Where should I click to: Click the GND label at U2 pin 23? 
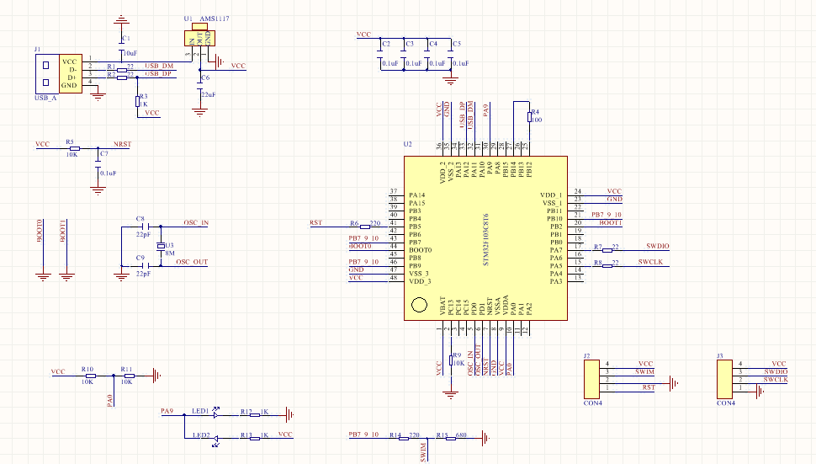(x=614, y=200)
